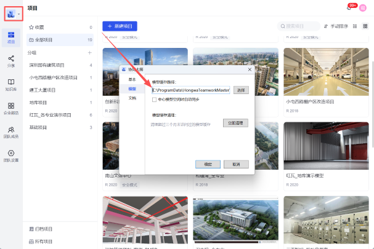Click the 新建项目 (New project) button
This screenshot has height=249, width=374.
pos(120,26)
